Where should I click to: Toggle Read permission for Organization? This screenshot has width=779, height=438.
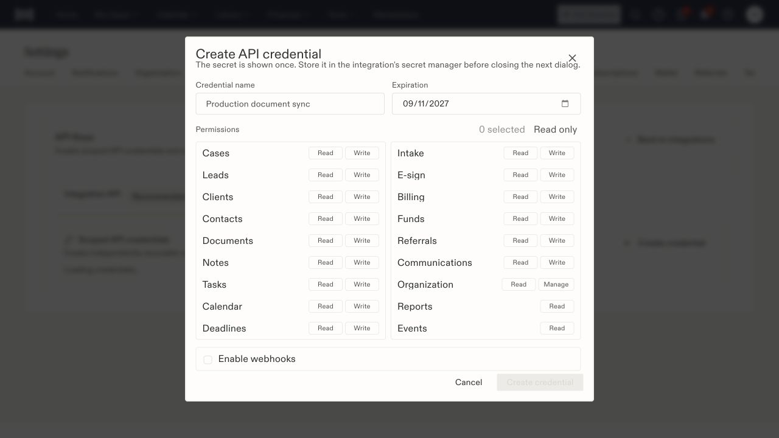click(x=519, y=285)
